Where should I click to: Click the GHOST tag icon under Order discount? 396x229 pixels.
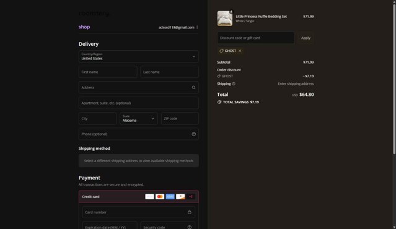click(x=219, y=76)
